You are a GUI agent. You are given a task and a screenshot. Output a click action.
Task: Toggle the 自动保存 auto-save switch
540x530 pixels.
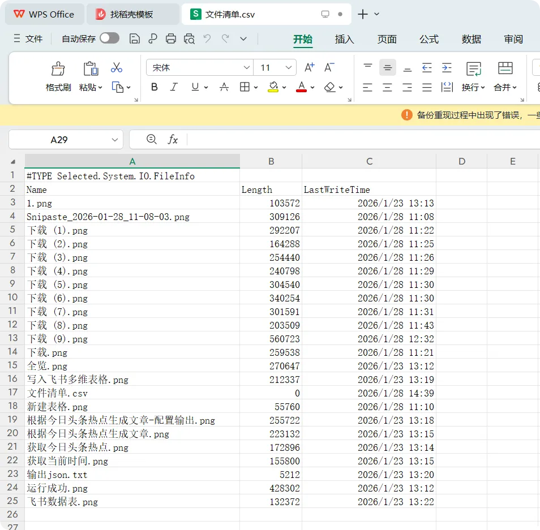point(109,38)
